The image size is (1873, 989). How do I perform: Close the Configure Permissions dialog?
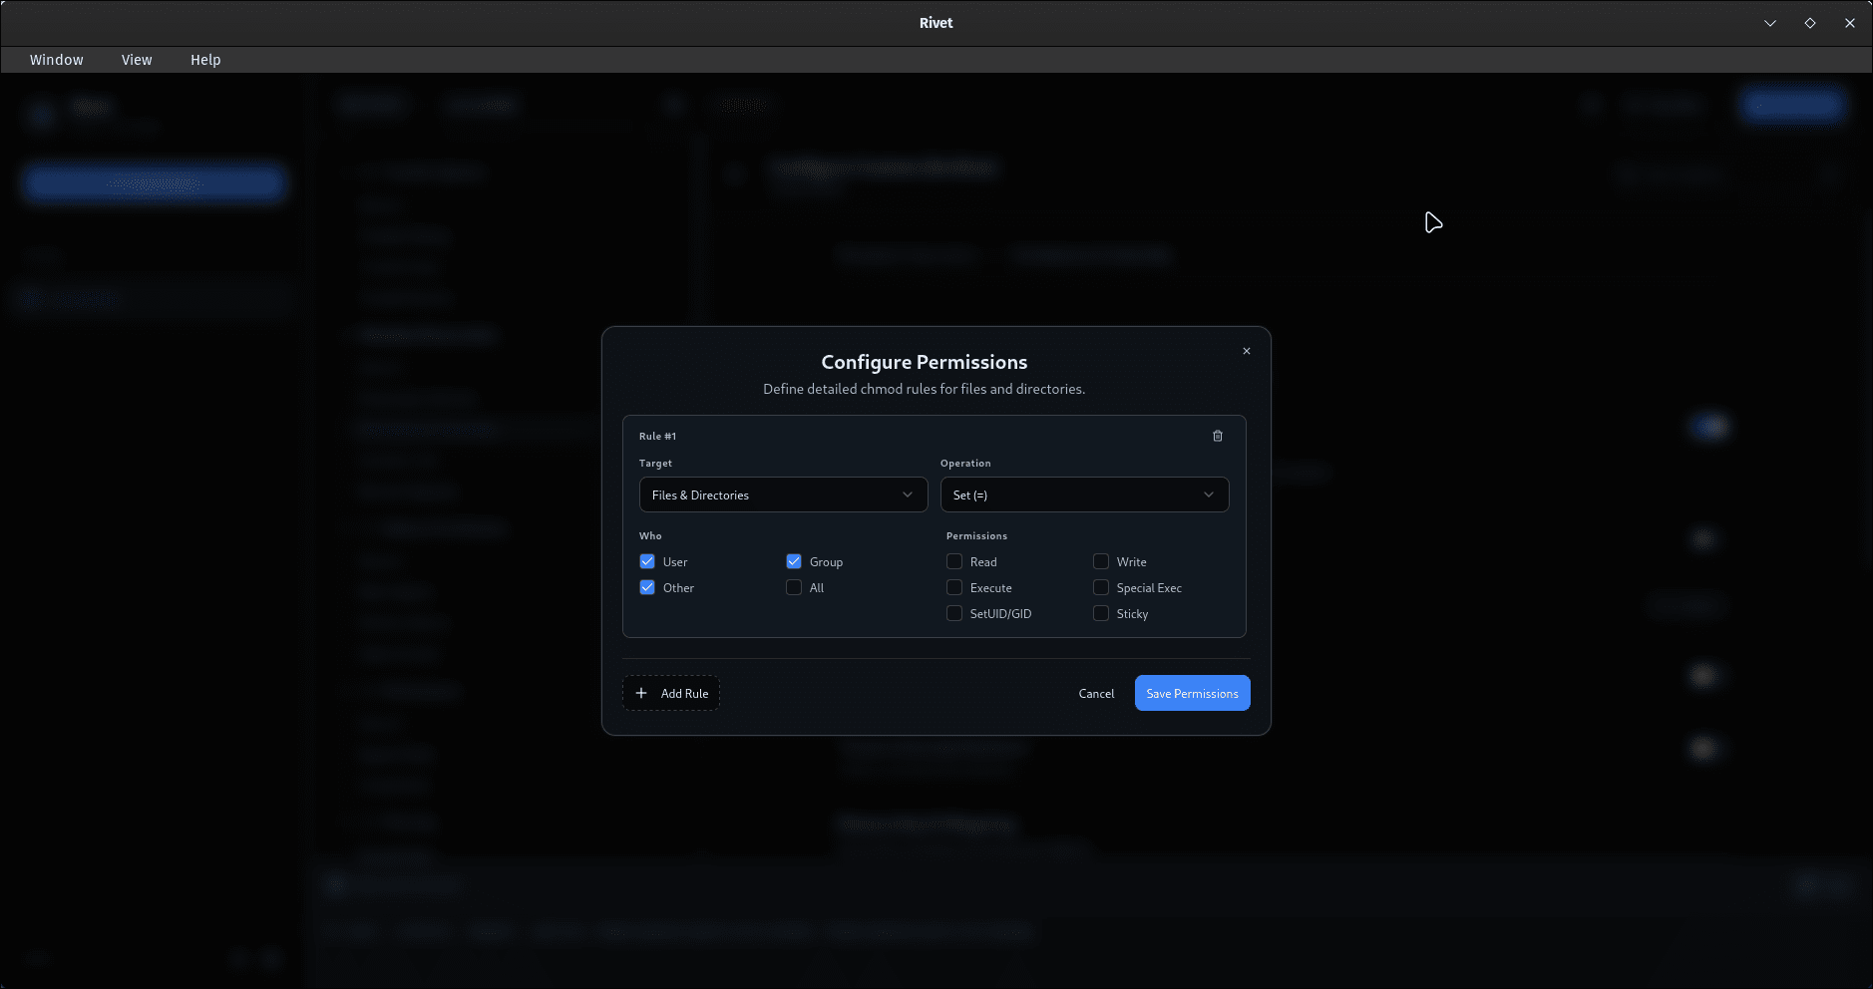tap(1246, 351)
